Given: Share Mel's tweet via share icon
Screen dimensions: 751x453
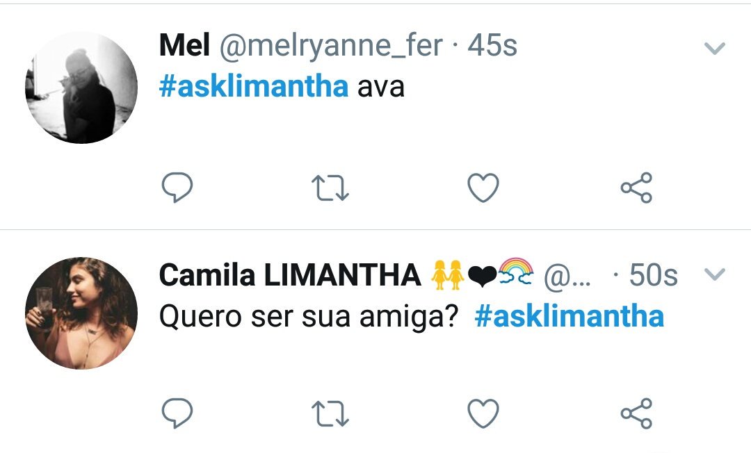Looking at the screenshot, I should [636, 188].
